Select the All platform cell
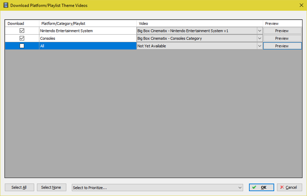The image size is (307, 196). click(88, 46)
